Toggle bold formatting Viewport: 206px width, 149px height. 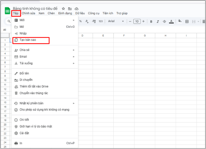click(151, 21)
